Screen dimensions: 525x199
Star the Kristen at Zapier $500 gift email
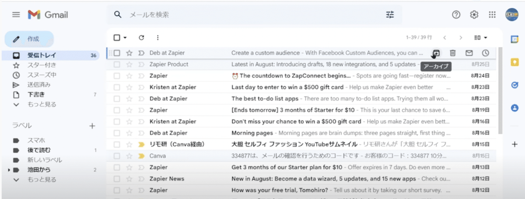pyautogui.click(x=129, y=87)
